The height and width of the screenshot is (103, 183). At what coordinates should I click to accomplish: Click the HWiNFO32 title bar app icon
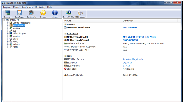[x=3, y=3]
